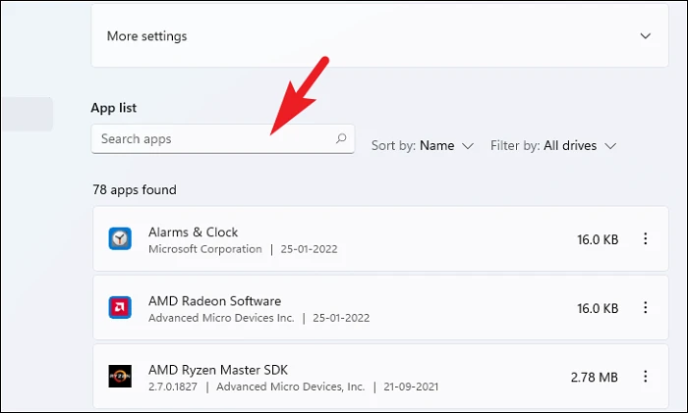Open three-dot menu for Alarms & Clock
Screen dimensions: 688x413
(645, 238)
